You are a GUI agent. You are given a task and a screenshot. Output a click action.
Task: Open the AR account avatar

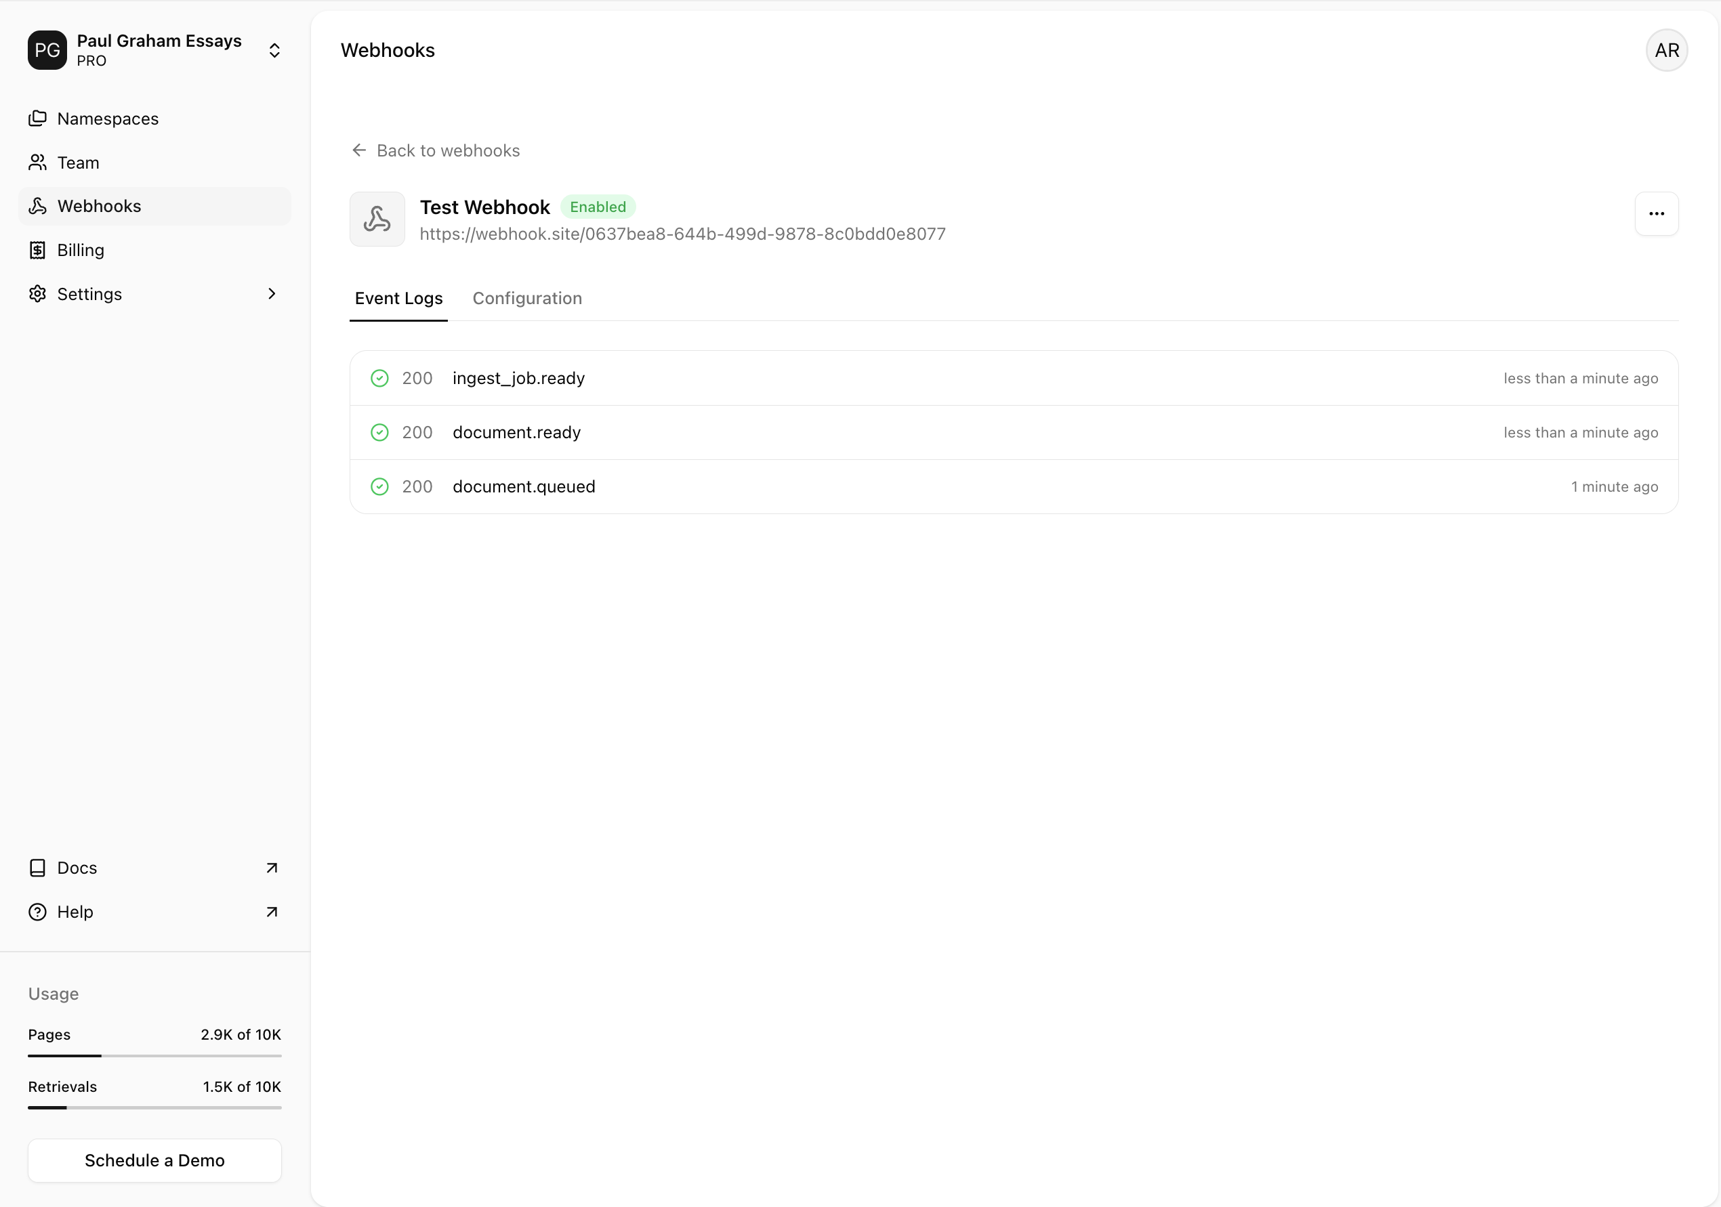pos(1665,49)
